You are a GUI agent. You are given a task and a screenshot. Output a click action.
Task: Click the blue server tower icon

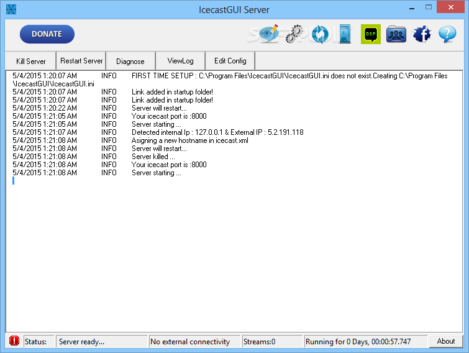(345, 34)
